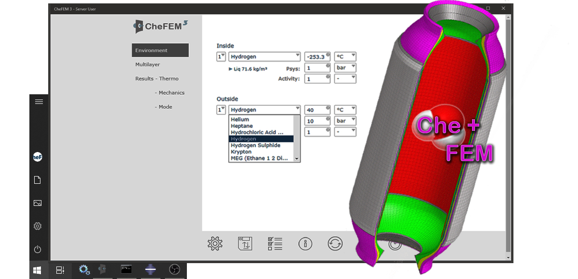
Task: Open the Outside pressure bar unit dropdown
Action: pos(346,121)
